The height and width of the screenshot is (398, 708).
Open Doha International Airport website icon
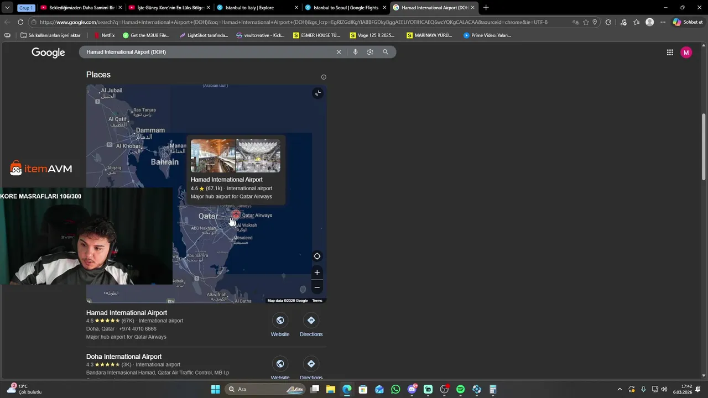(x=280, y=364)
